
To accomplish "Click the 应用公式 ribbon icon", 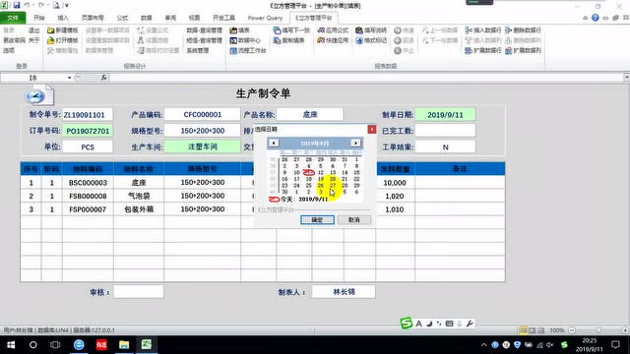I will [321, 30].
